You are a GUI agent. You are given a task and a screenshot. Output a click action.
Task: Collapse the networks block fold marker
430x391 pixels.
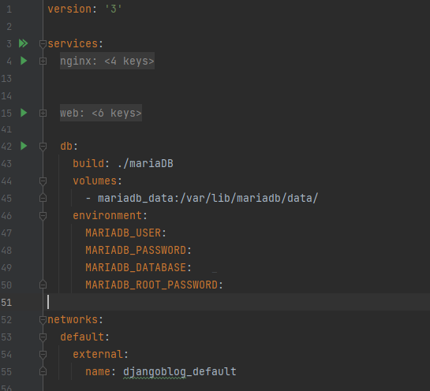43,320
